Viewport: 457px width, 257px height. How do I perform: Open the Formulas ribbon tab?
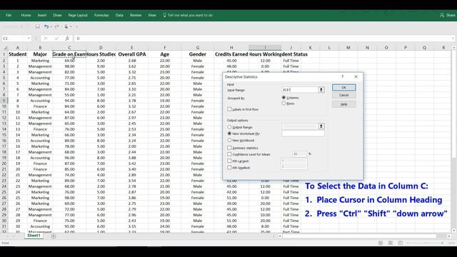(x=101, y=15)
